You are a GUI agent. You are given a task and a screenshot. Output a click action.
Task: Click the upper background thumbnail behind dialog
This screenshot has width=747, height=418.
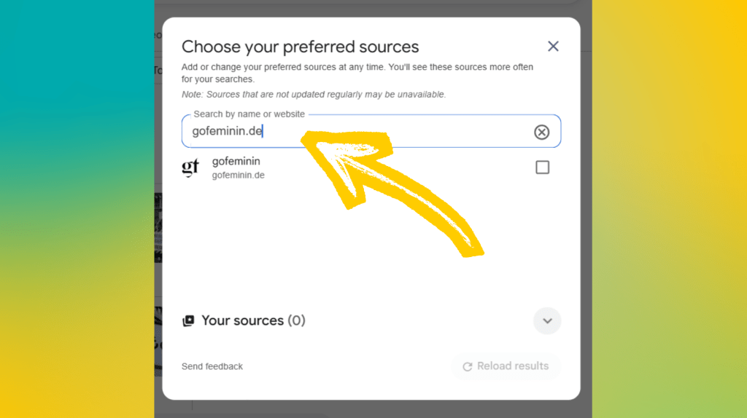coord(158,228)
